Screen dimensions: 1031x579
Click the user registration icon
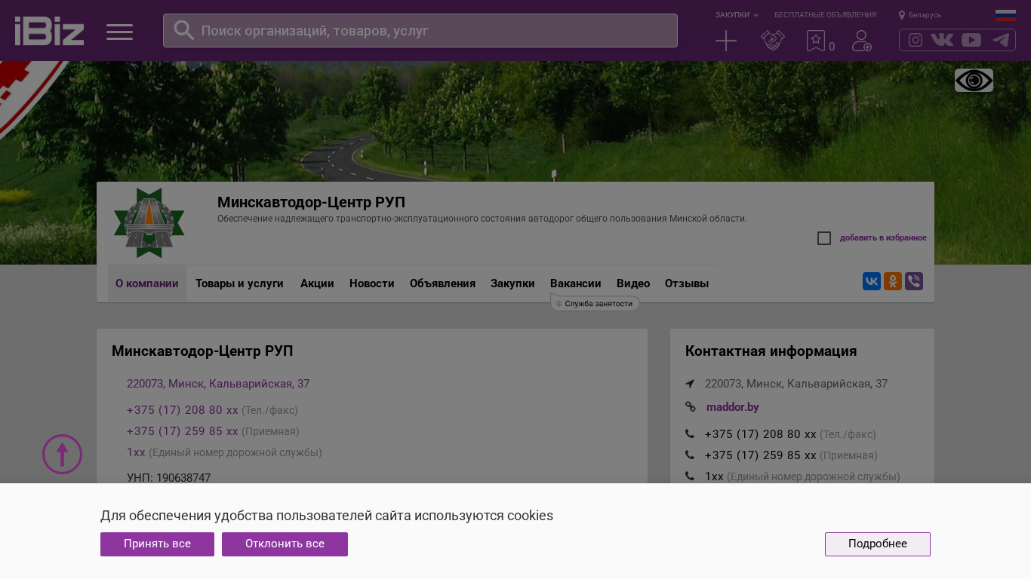862,41
